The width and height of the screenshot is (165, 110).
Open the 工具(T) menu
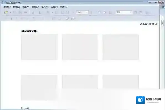(54, 7)
